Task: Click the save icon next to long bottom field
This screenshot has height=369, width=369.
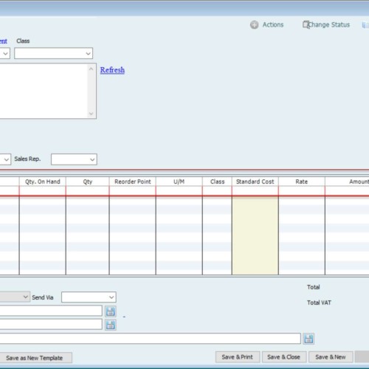Action: (308, 339)
